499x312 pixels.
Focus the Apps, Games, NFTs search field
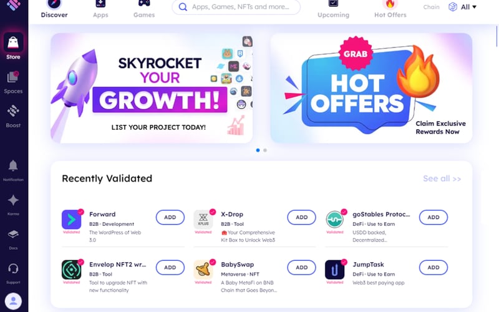click(236, 7)
